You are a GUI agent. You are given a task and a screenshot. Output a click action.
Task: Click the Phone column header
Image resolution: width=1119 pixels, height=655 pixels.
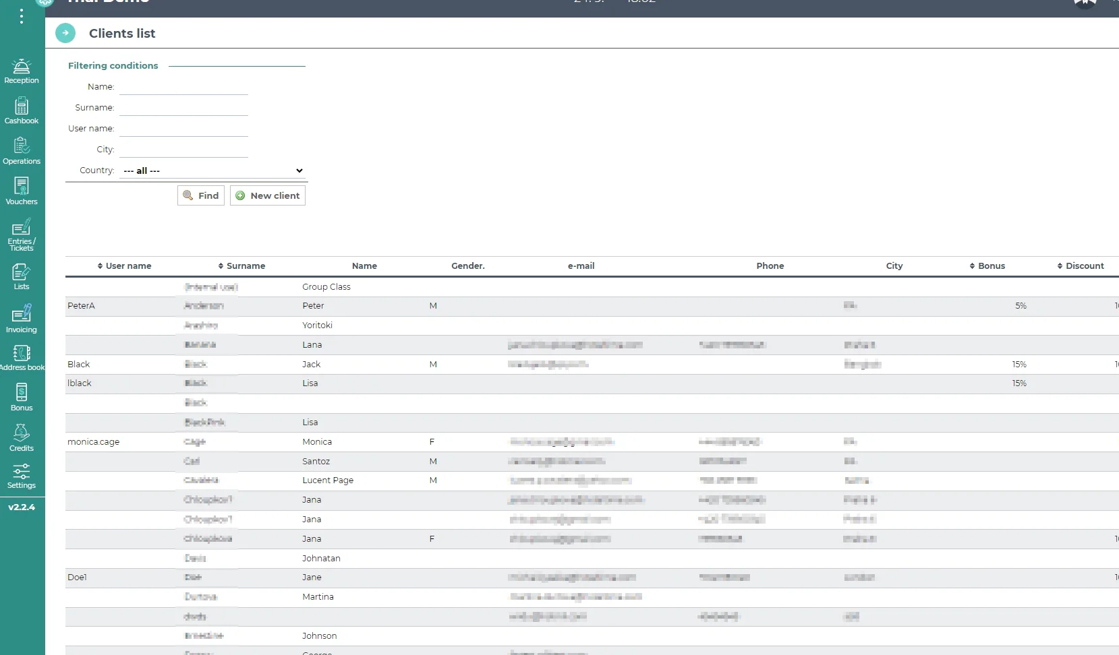tap(770, 266)
